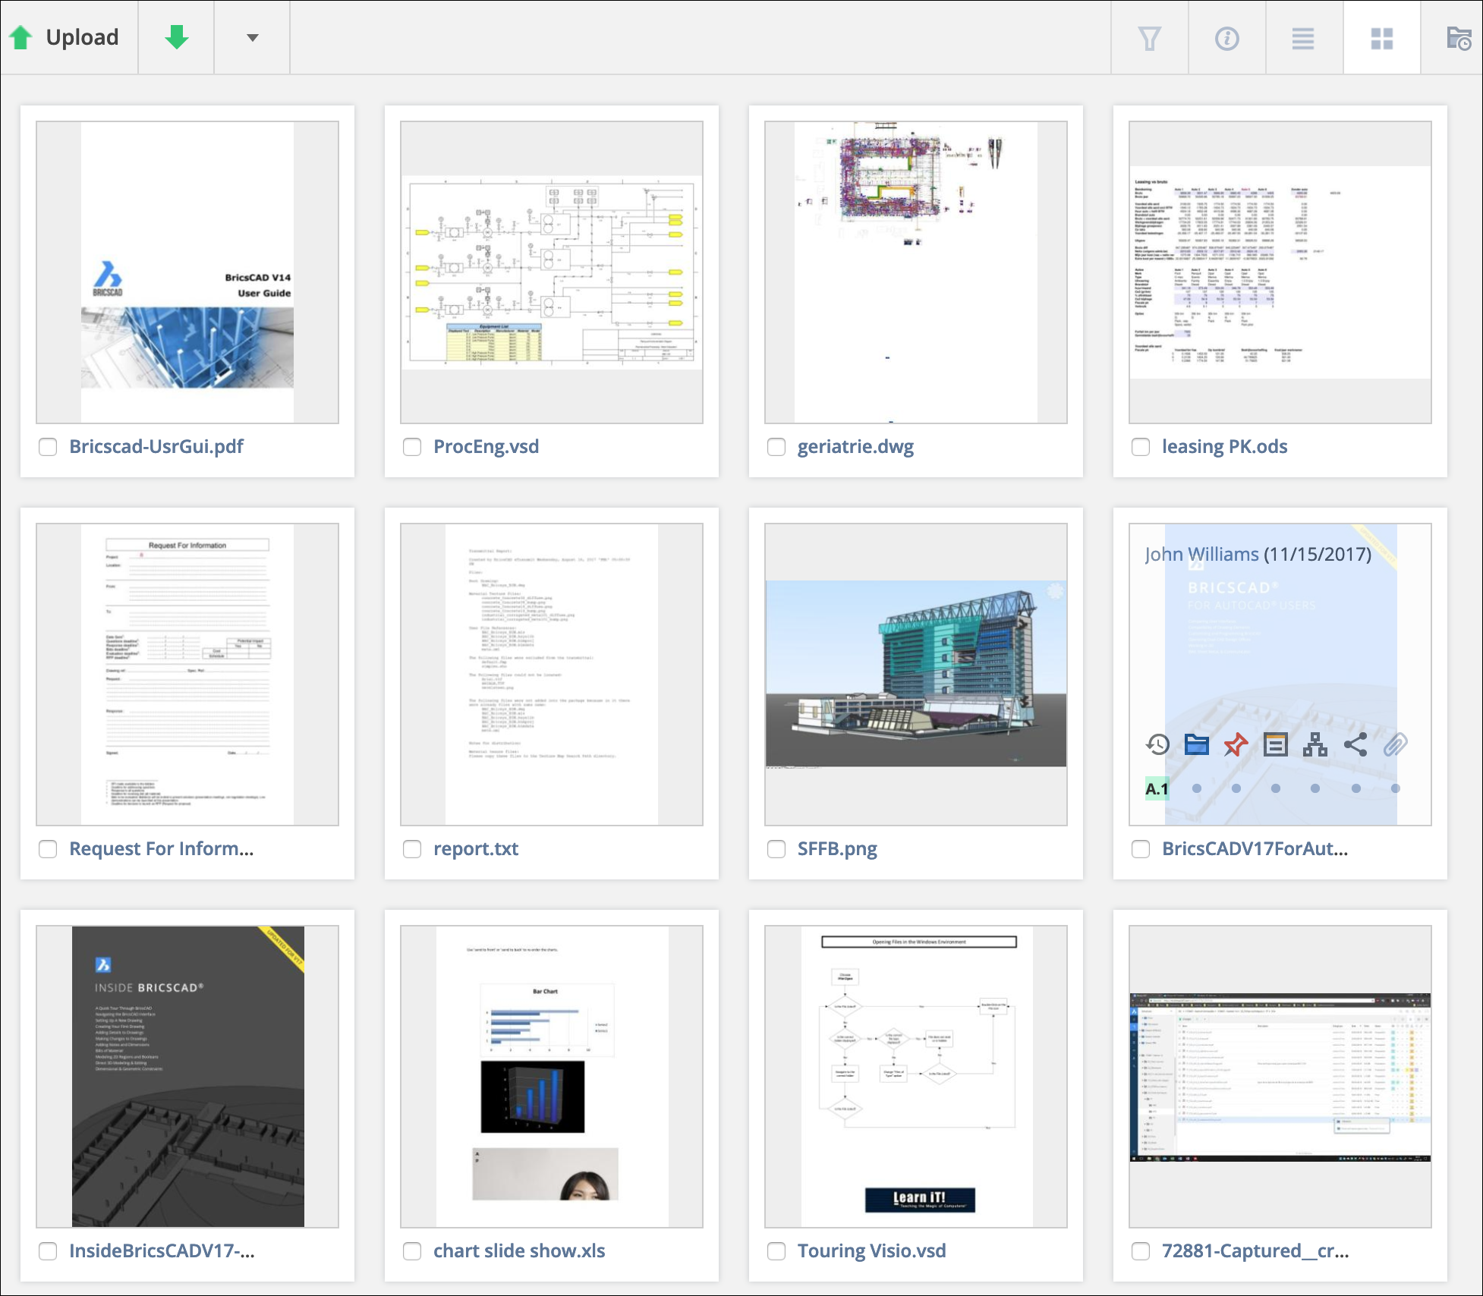1483x1296 pixels.
Task: Click the ProcEng process diagram thumbnail
Action: [552, 272]
